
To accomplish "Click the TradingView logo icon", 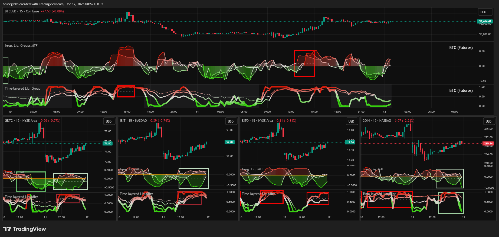I will [7, 229].
